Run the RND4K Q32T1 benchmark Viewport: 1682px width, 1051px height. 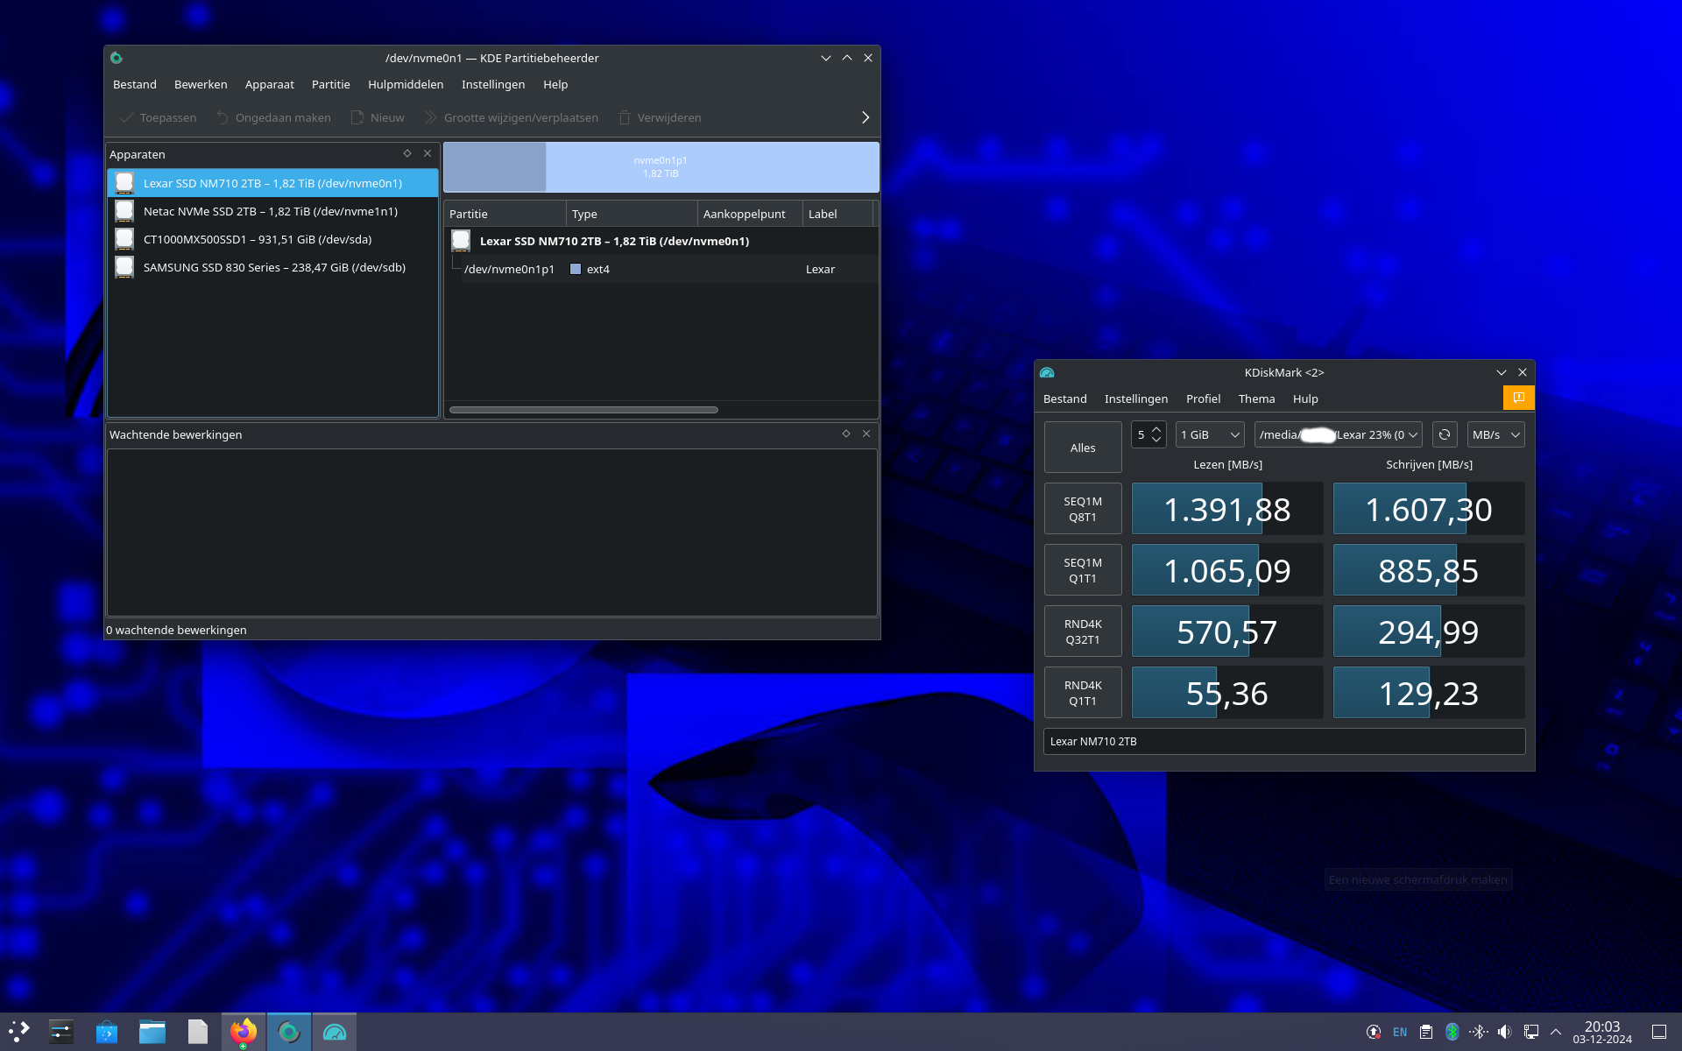1083,631
